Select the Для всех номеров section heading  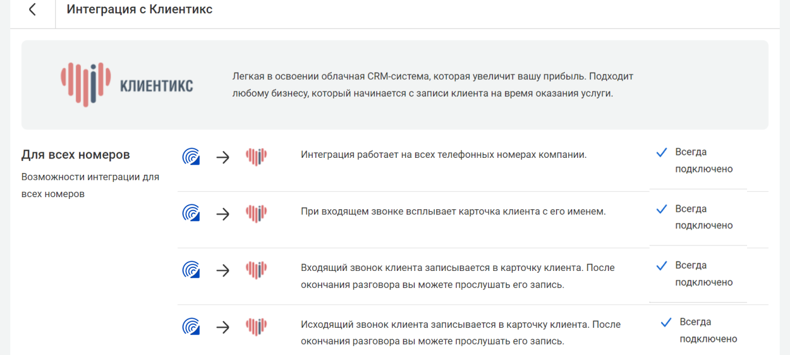coord(76,155)
